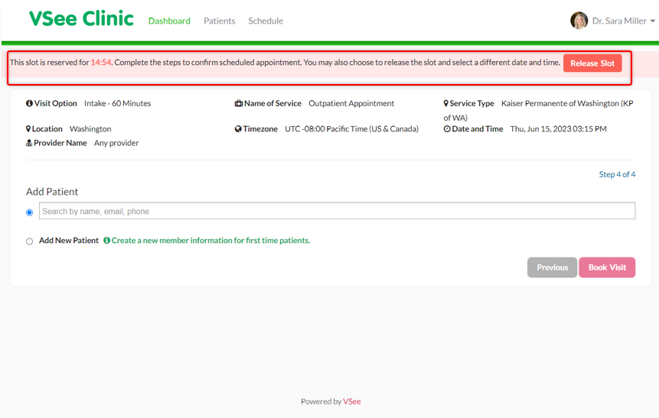This screenshot has height=418, width=659.
Task: Open the Dr. Sara Miller dropdown arrow
Action: 653,21
